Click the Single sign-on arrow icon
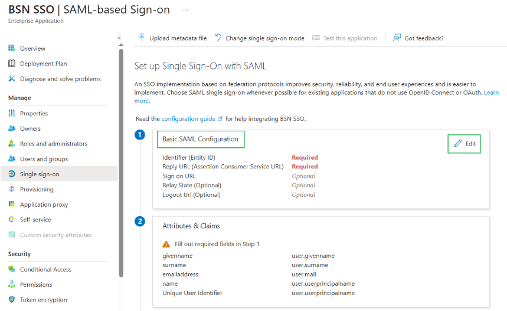Viewport: 507px width, 311px height. 12,174
